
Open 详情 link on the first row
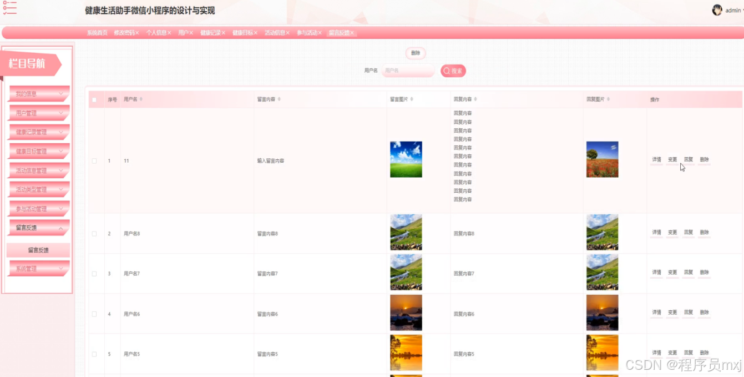(x=656, y=159)
